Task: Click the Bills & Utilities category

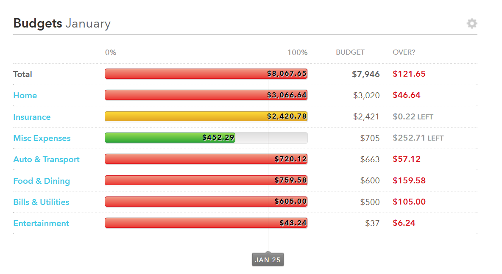Action: [x=41, y=202]
